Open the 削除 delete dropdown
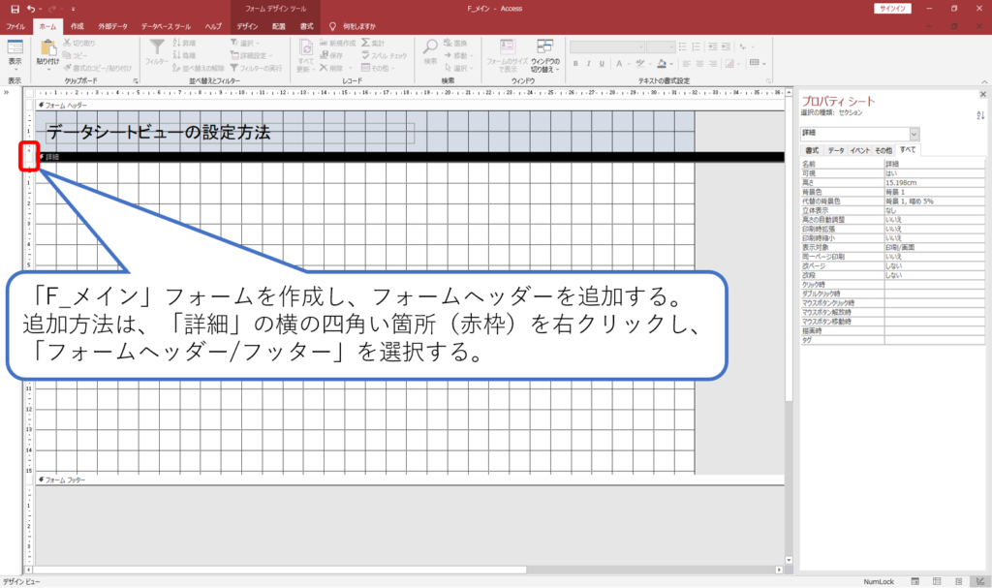Screen dimensions: 992x588 pos(334,68)
